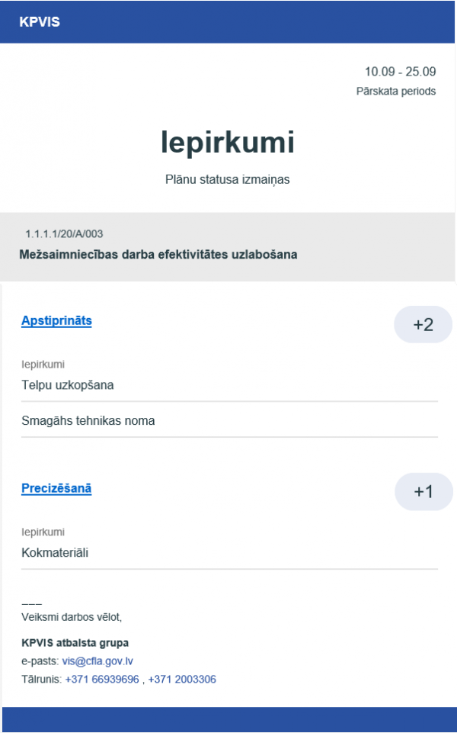Click the Iepirkumi label under Apstiprināts
Image resolution: width=457 pixels, height=733 pixels.
coord(43,365)
